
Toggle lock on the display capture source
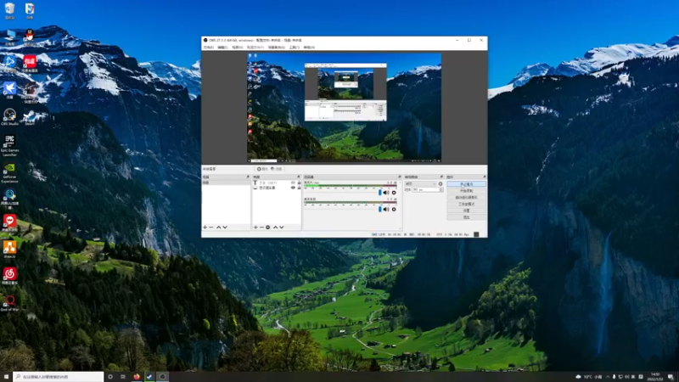tap(299, 188)
